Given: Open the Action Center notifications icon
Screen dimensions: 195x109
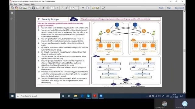Looking at the screenshot, I should [x=181, y=96].
